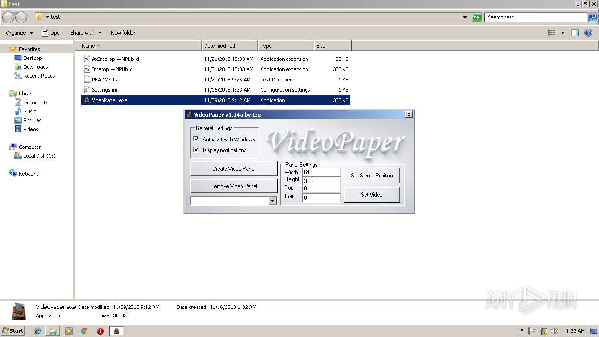Select Computer in navigation pane
Screen dimensions: 599x337
(29, 147)
